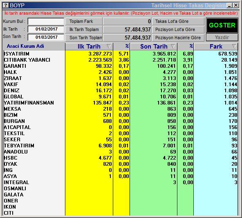Click the Yazdir print button

(222, 38)
